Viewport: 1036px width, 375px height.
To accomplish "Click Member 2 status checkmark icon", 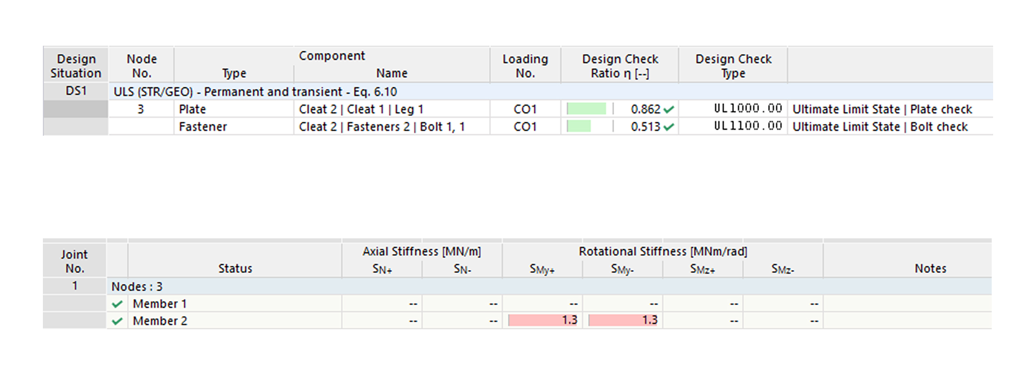I will [x=117, y=321].
